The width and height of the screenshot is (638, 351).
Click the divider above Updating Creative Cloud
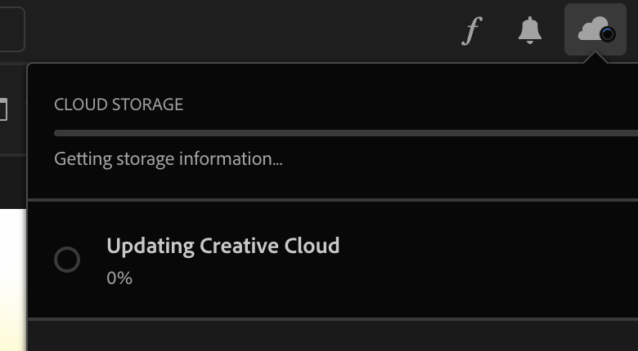327,199
